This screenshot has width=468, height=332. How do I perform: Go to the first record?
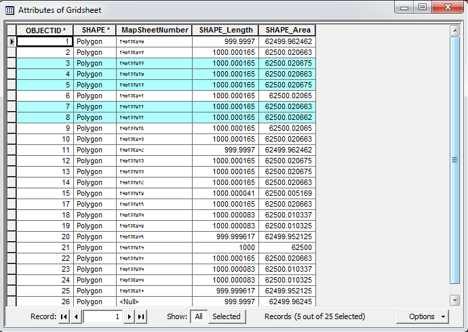[64, 316]
